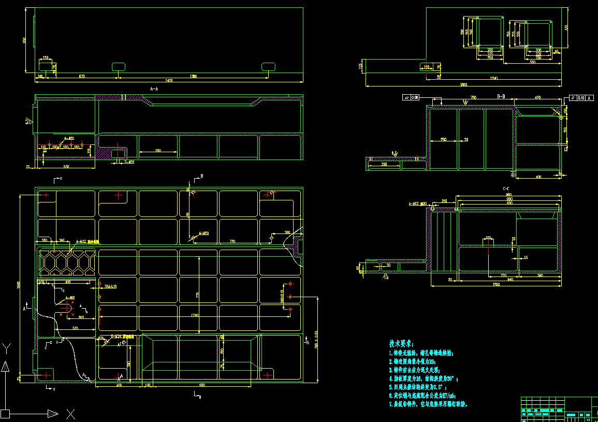Select the circled datum A symbol under B-B view
The image size is (598, 422).
coord(513,174)
